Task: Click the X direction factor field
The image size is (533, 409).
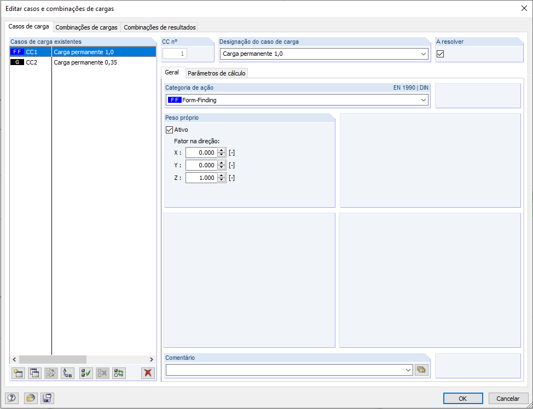Action: (201, 153)
